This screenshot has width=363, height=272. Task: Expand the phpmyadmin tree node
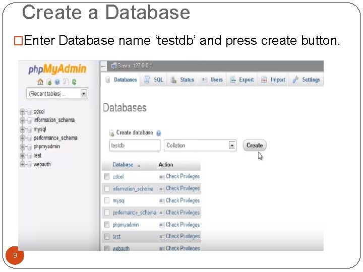click(x=23, y=147)
